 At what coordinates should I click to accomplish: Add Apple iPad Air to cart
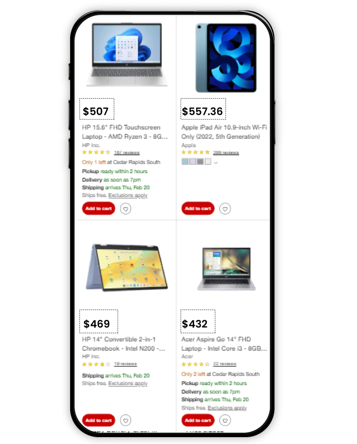point(198,209)
